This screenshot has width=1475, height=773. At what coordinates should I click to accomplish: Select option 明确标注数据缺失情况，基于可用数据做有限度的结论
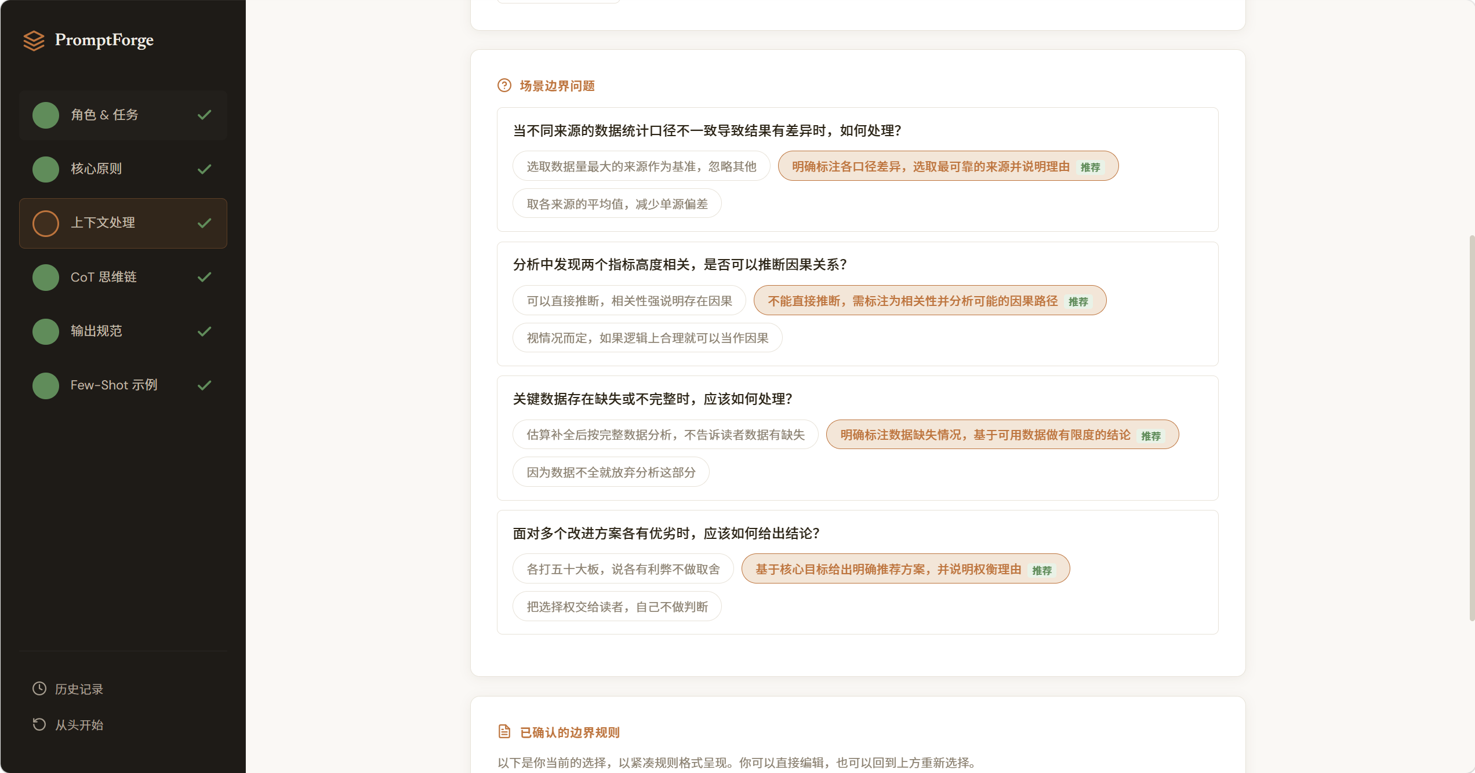(1002, 435)
